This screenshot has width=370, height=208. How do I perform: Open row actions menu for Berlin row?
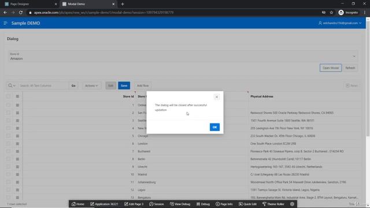pyautogui.click(x=17, y=159)
